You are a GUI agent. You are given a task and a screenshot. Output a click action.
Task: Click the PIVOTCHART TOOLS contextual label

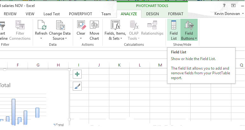[152, 6]
